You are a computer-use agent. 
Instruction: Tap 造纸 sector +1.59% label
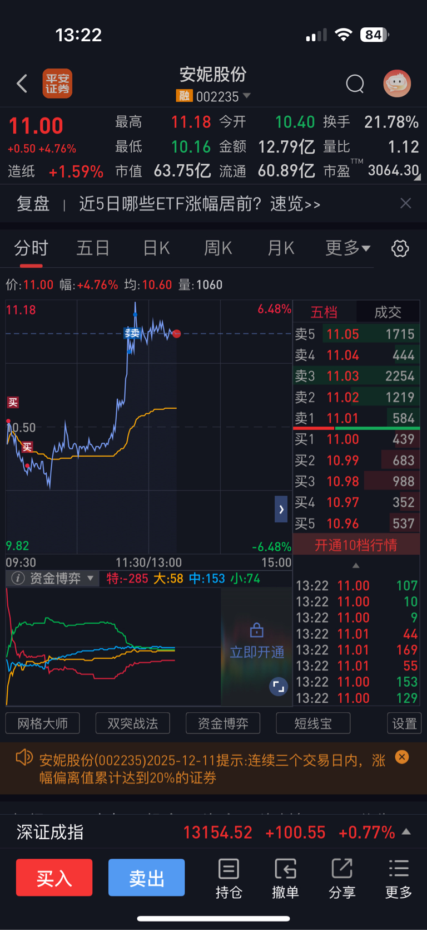(x=56, y=171)
